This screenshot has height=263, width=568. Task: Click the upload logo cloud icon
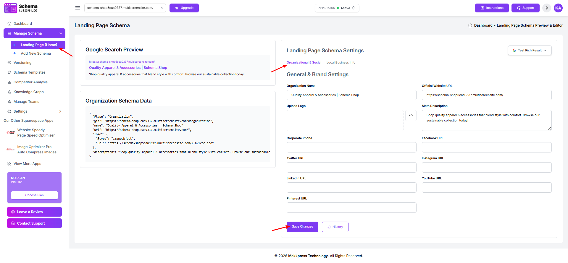pos(411,115)
